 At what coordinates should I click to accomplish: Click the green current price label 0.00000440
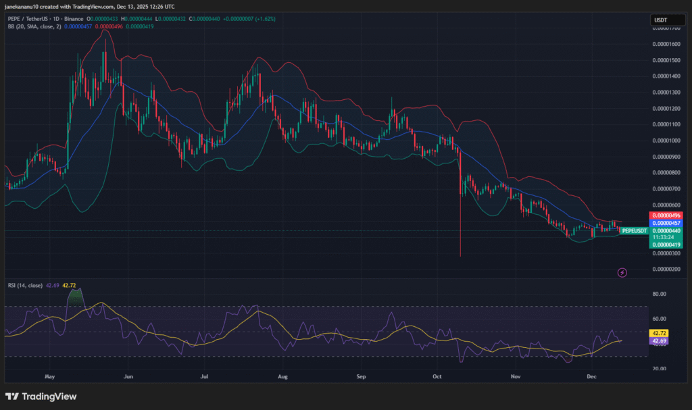coord(666,230)
